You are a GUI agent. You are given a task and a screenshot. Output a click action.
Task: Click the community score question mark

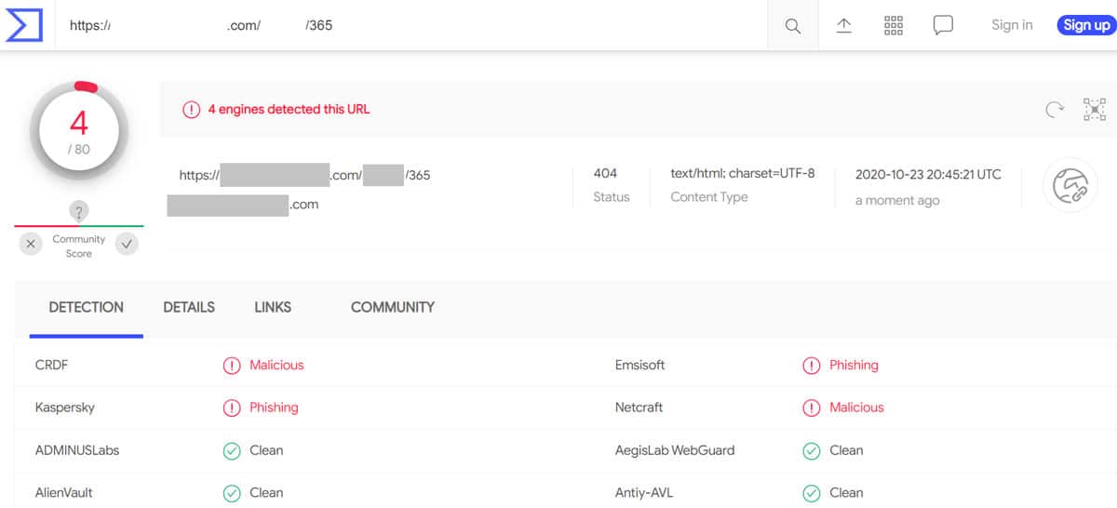tap(79, 213)
